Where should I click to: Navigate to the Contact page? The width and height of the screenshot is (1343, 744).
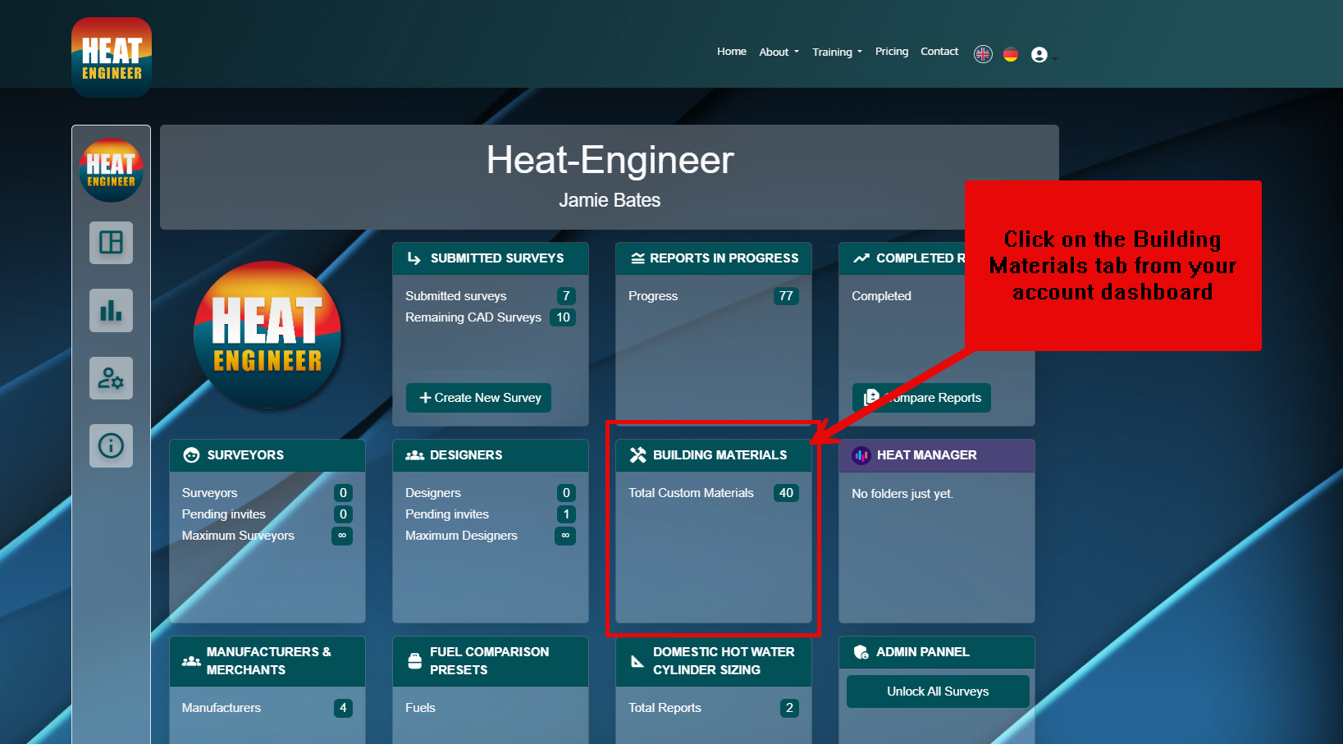click(x=939, y=51)
